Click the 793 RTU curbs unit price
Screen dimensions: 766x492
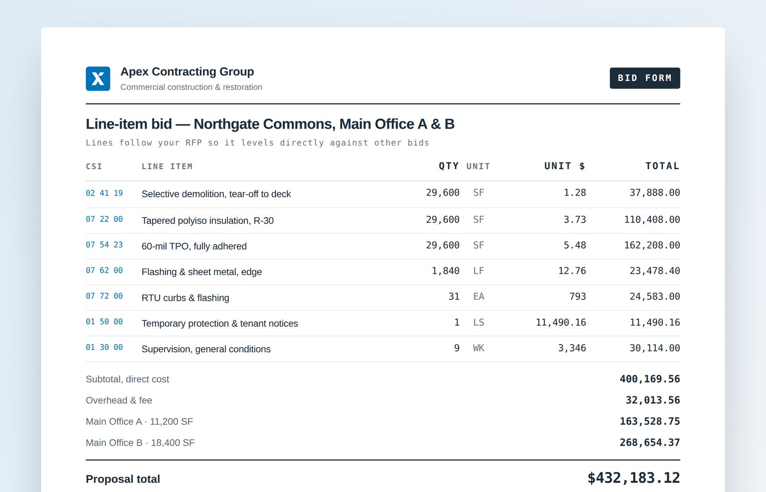tap(578, 296)
